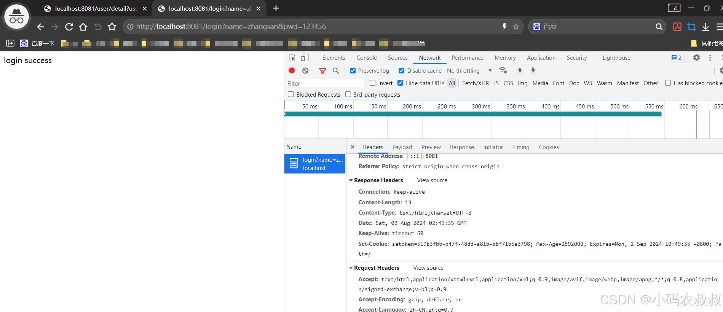Open DevTools settings gear

[696, 57]
